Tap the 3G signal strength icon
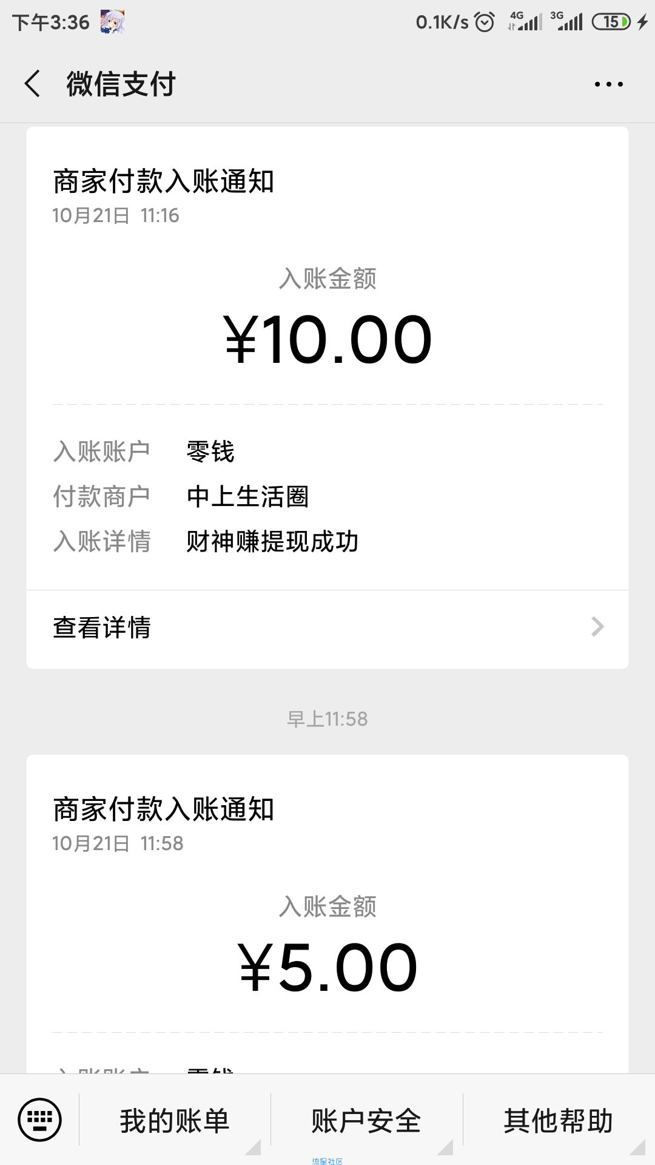655x1165 pixels. point(566,22)
